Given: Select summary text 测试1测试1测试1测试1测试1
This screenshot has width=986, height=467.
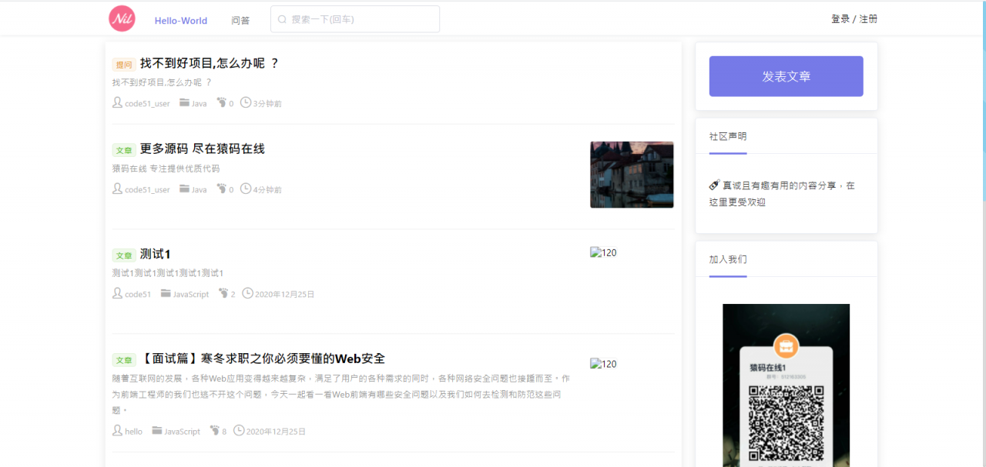Looking at the screenshot, I should point(168,273).
